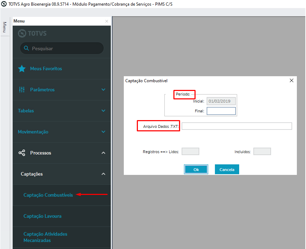Select the Processos menu label
Screen dimensions: 306x249
[x=40, y=153]
